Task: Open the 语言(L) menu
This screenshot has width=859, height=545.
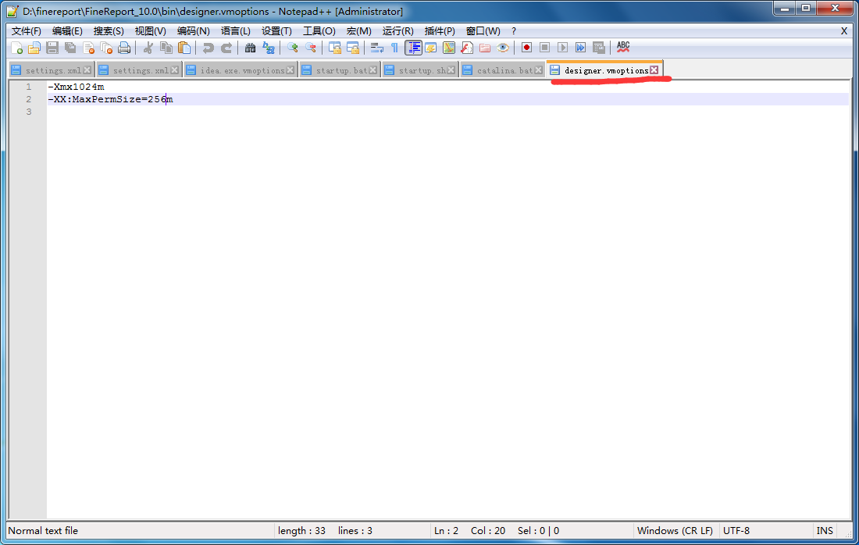Action: (236, 31)
